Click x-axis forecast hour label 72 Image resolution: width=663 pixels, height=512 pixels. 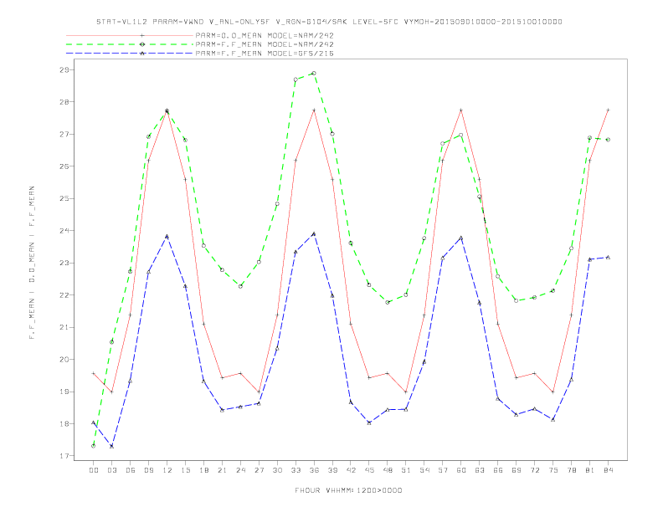pos(535,470)
